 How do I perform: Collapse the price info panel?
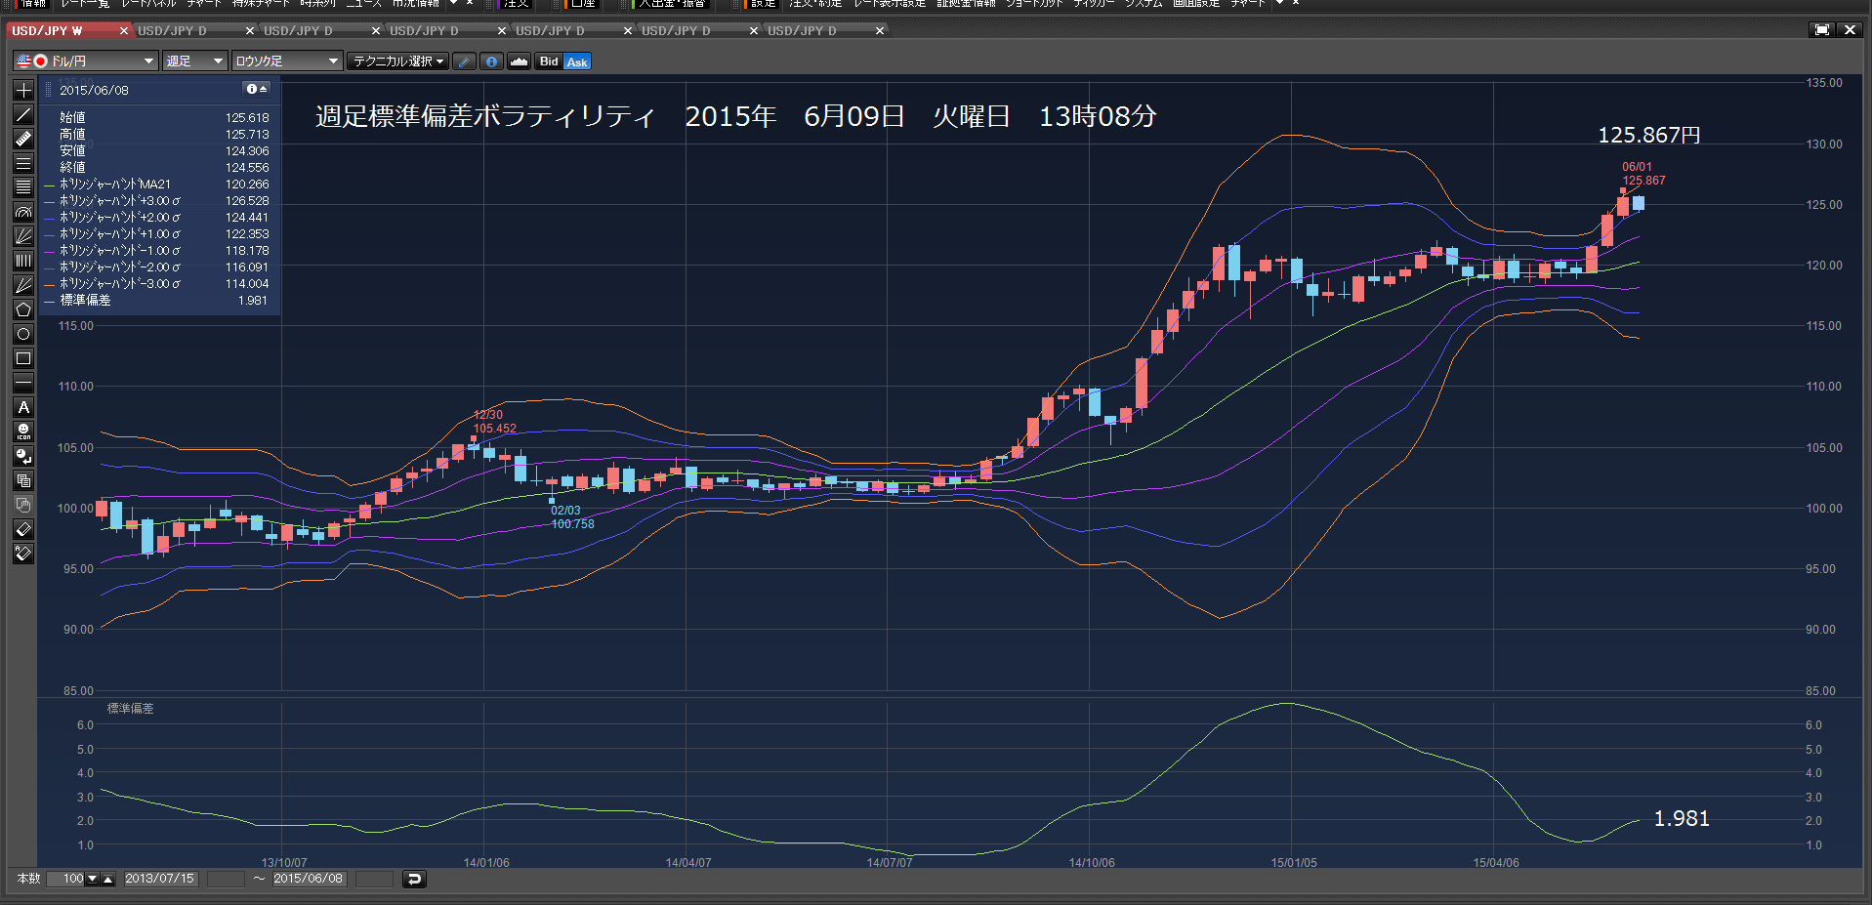point(257,89)
